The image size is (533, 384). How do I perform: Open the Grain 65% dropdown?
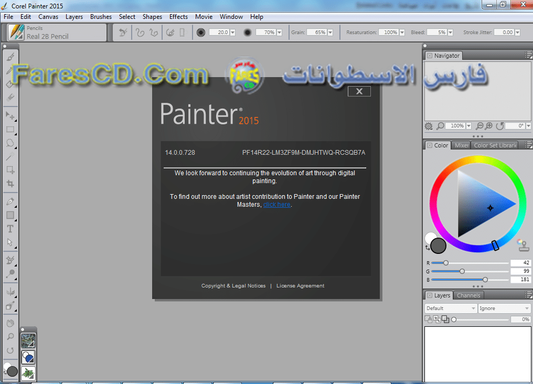pos(331,33)
